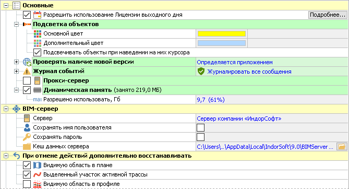Image resolution: width=349 pixels, height=189 pixels.
Task: Collapse the Подсветка объектов group
Action: click(17, 24)
